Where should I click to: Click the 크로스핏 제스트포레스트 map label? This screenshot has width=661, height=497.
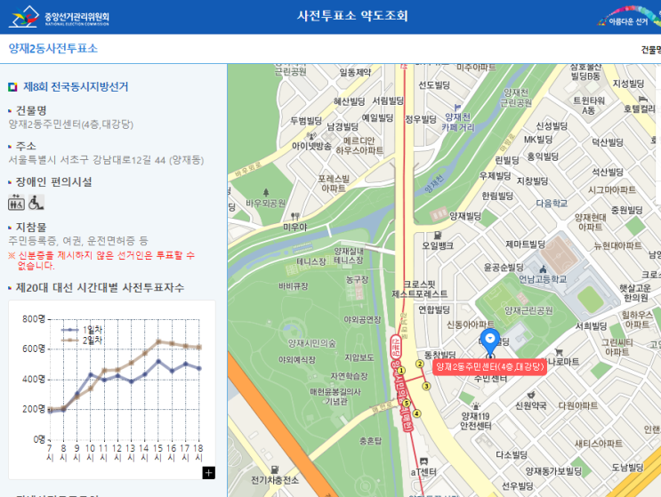pos(419,289)
